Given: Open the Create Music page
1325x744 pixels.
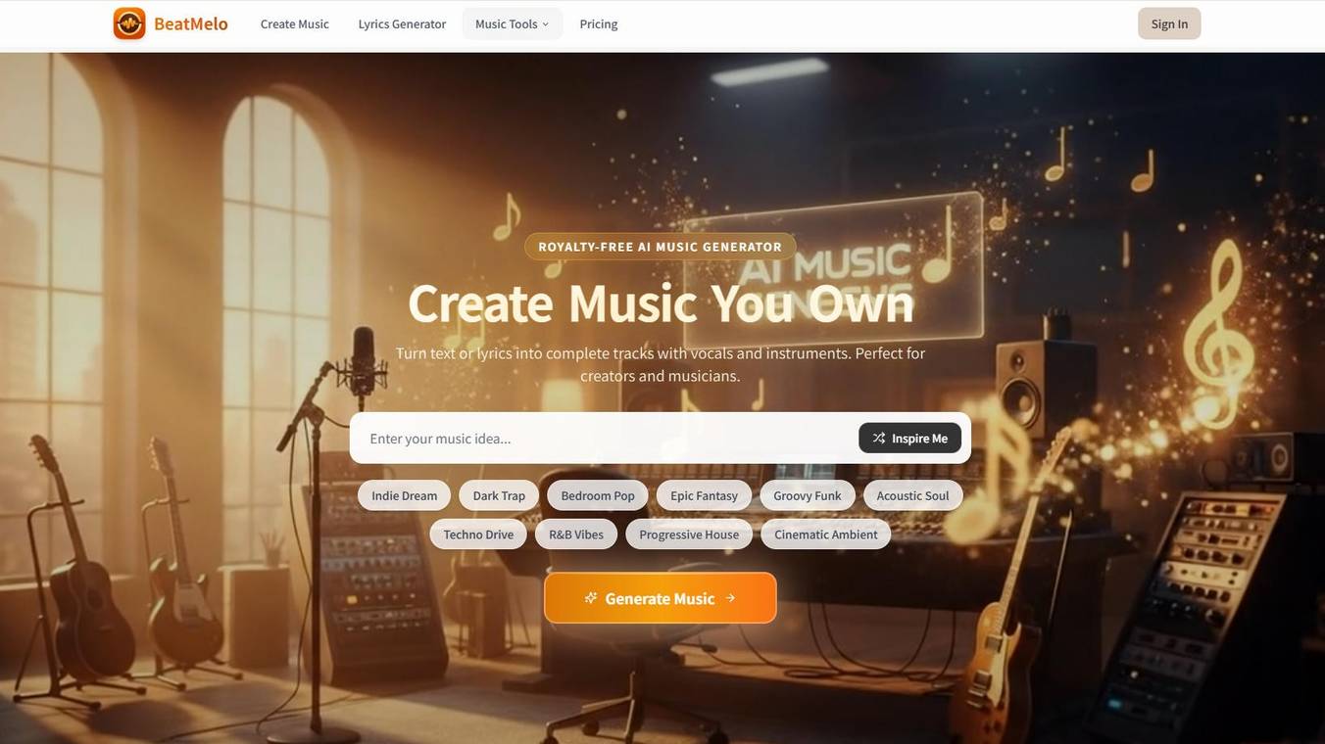Looking at the screenshot, I should coord(295,23).
